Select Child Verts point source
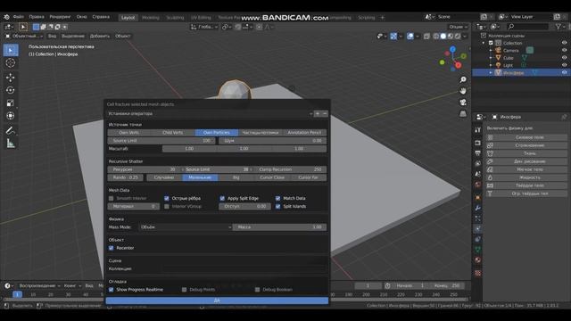Image resolution: width=571 pixels, height=321 pixels. pos(172,133)
